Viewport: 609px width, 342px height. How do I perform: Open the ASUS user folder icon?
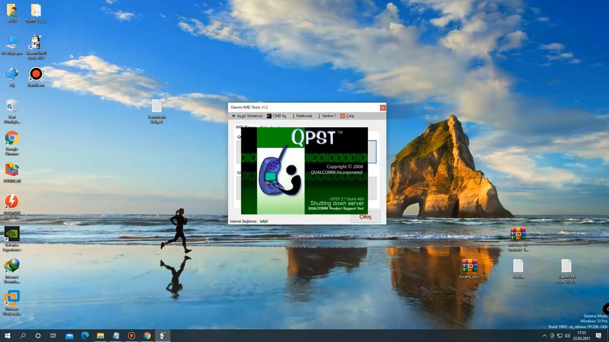pyautogui.click(x=12, y=13)
